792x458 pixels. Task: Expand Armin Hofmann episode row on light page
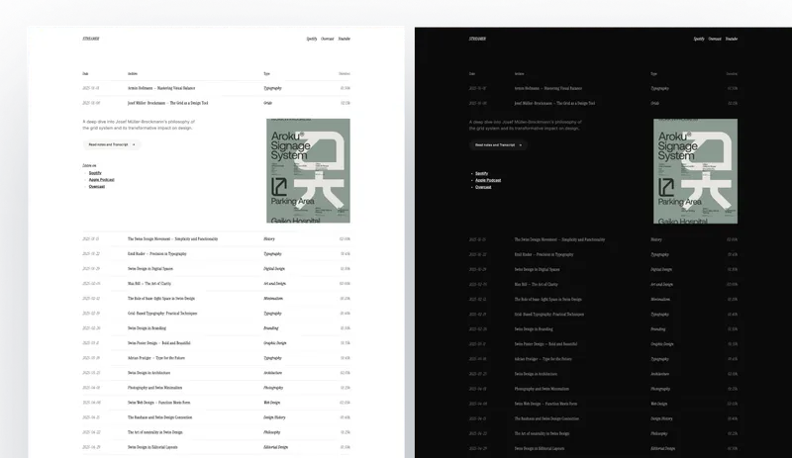163,88
